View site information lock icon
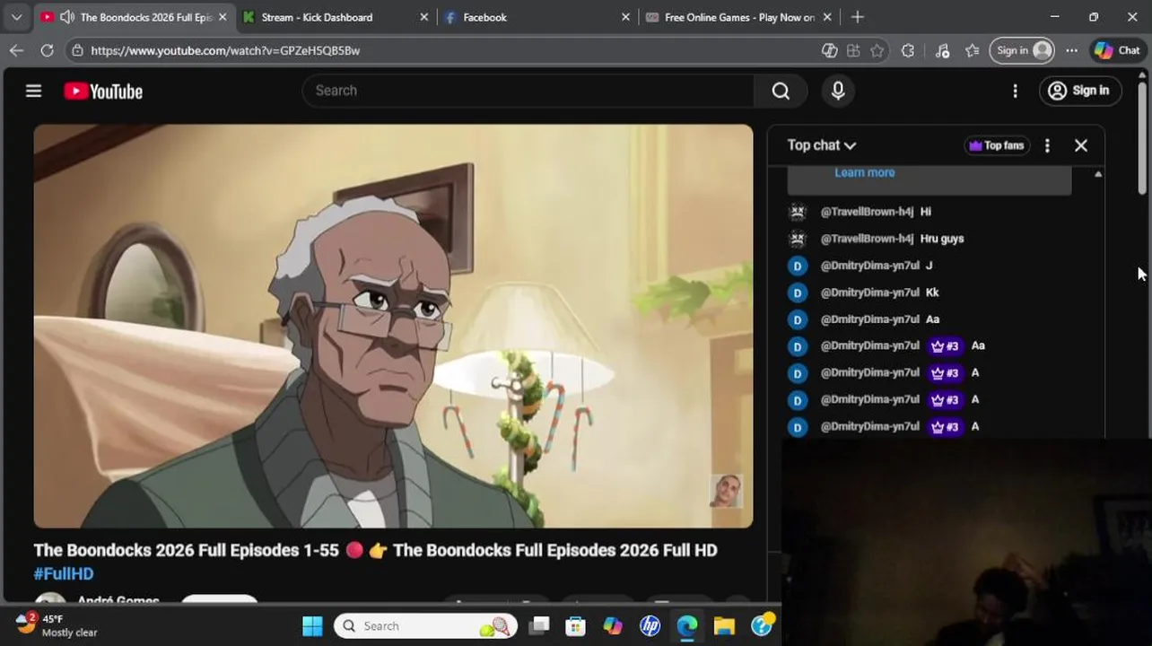 [x=78, y=50]
